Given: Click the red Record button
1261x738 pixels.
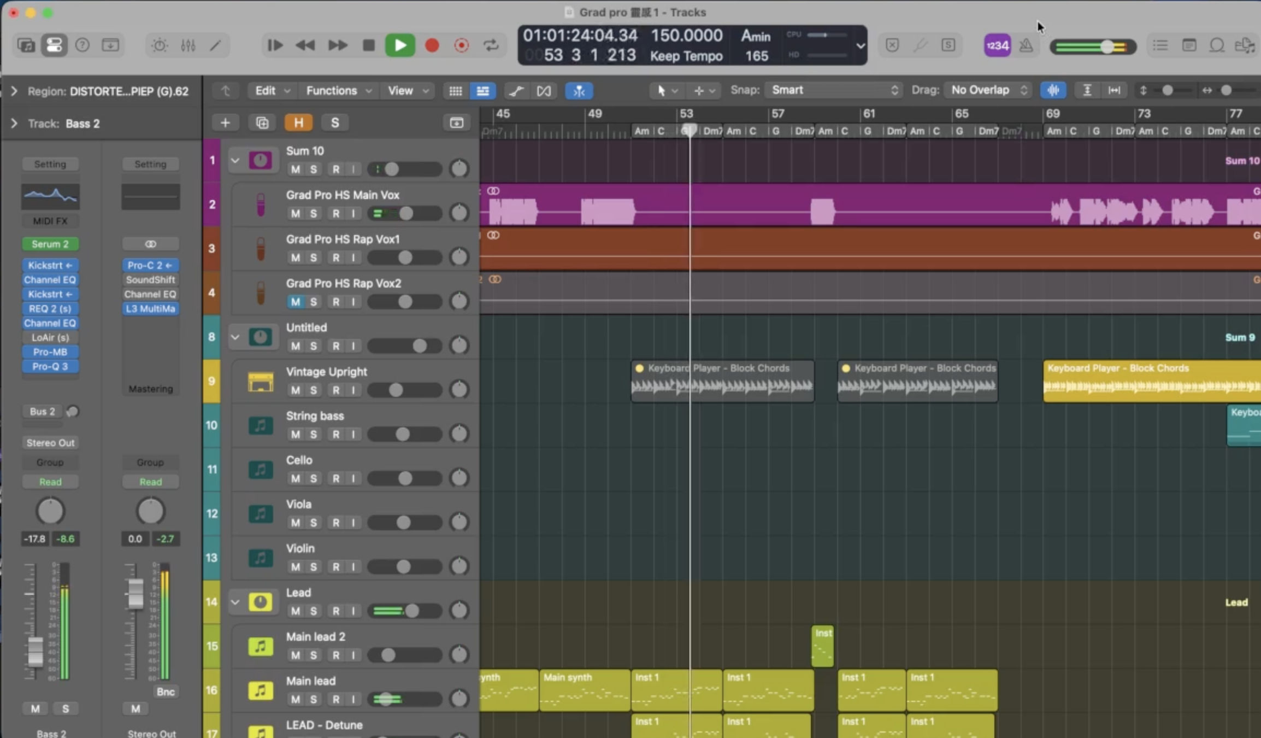Looking at the screenshot, I should point(432,45).
